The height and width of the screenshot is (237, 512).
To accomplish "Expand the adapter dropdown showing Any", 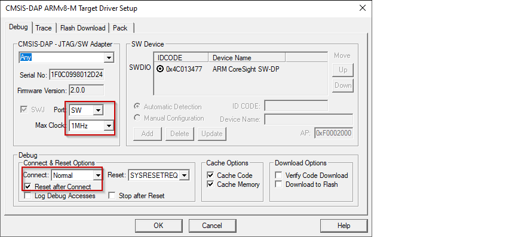I will [109, 58].
